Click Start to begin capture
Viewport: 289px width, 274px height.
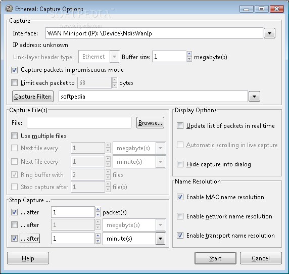click(x=215, y=258)
